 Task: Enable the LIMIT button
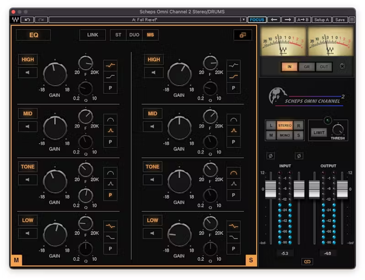point(319,133)
